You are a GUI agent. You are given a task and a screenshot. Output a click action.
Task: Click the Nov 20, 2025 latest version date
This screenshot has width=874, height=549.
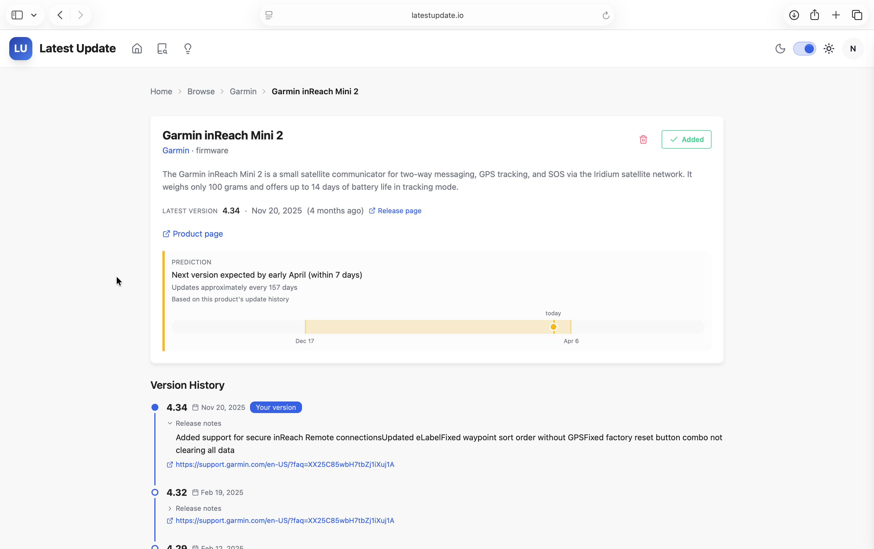coord(277,211)
